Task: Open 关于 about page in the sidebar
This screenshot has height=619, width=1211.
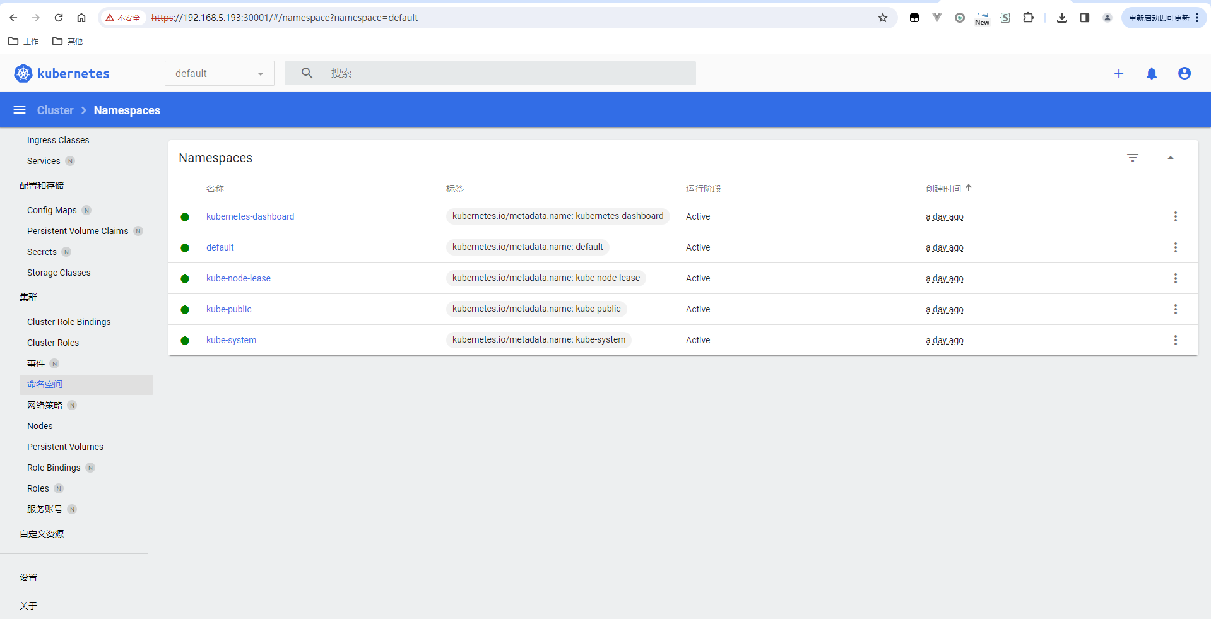Action: pyautogui.click(x=28, y=606)
